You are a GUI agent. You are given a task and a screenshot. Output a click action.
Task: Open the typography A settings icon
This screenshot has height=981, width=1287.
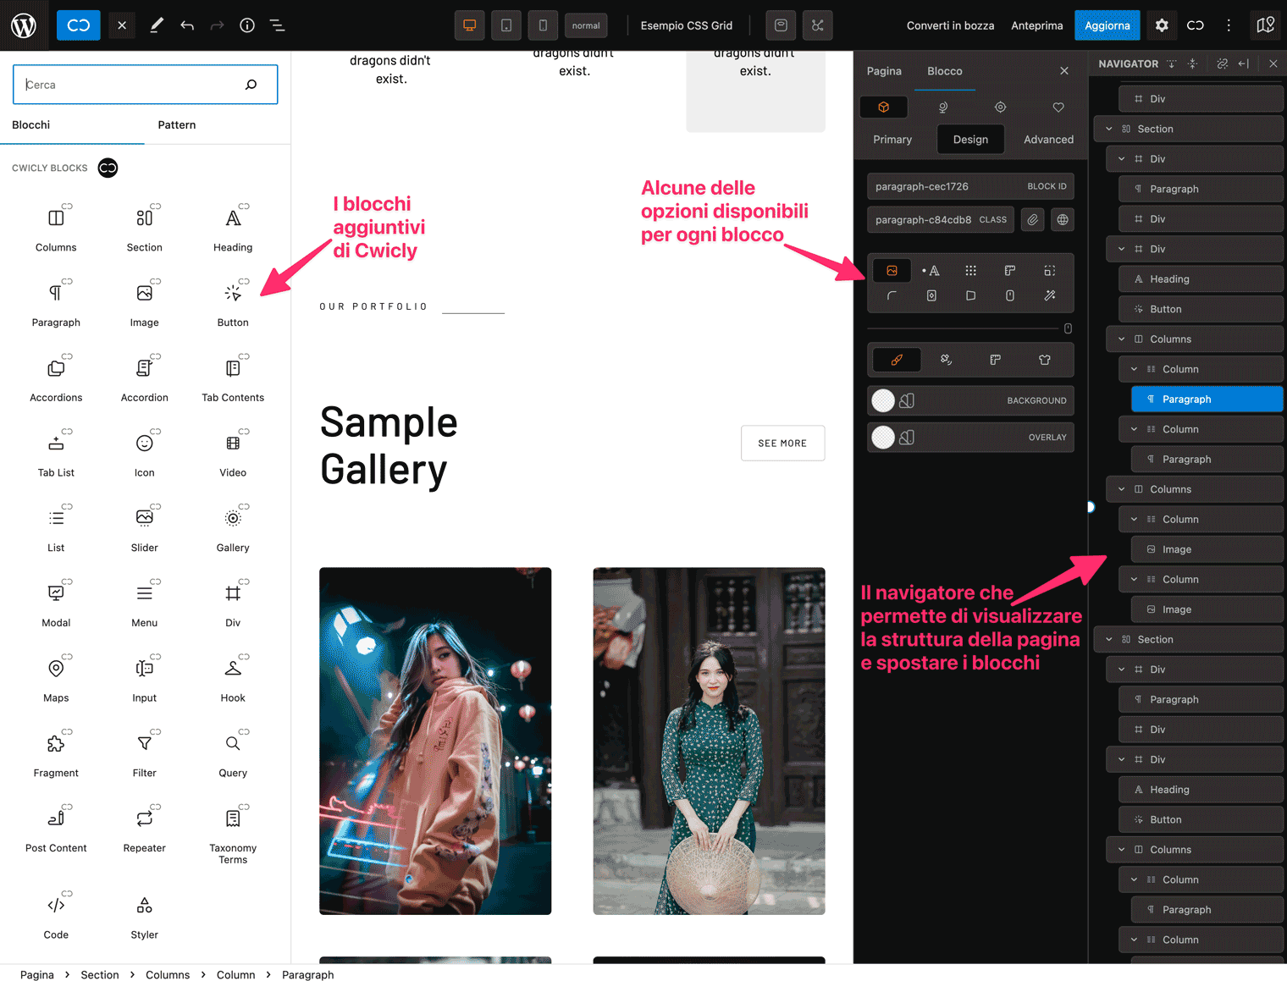(931, 271)
